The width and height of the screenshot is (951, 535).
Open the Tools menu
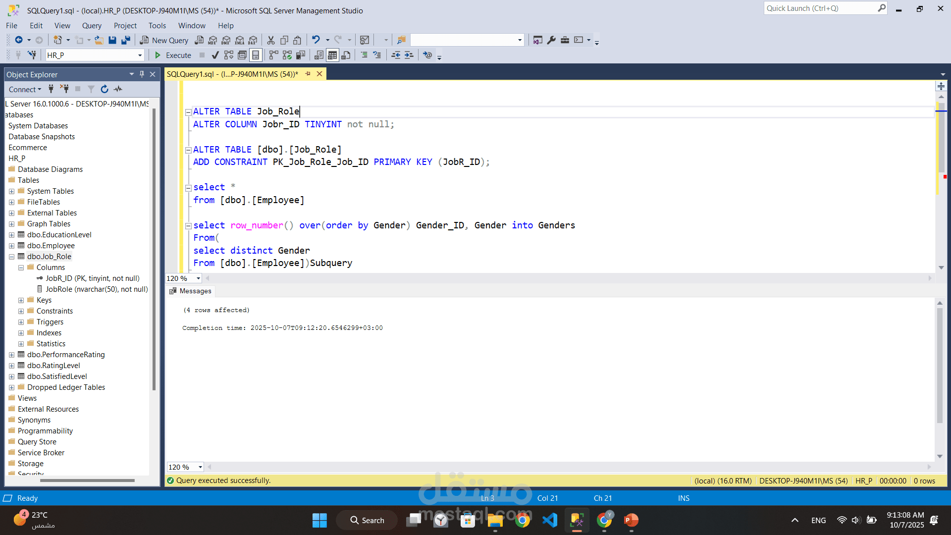pos(157,26)
